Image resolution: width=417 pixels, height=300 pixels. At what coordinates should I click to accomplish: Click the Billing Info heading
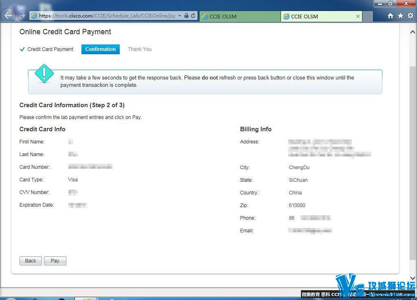pyautogui.click(x=256, y=129)
